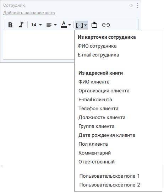
Task: Choose the 'Комментарий' entry
Action: coord(94,153)
